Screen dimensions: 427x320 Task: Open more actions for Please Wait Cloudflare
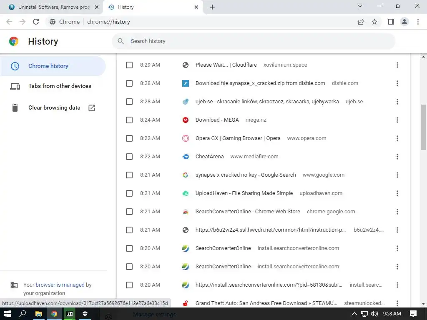pyautogui.click(x=397, y=65)
